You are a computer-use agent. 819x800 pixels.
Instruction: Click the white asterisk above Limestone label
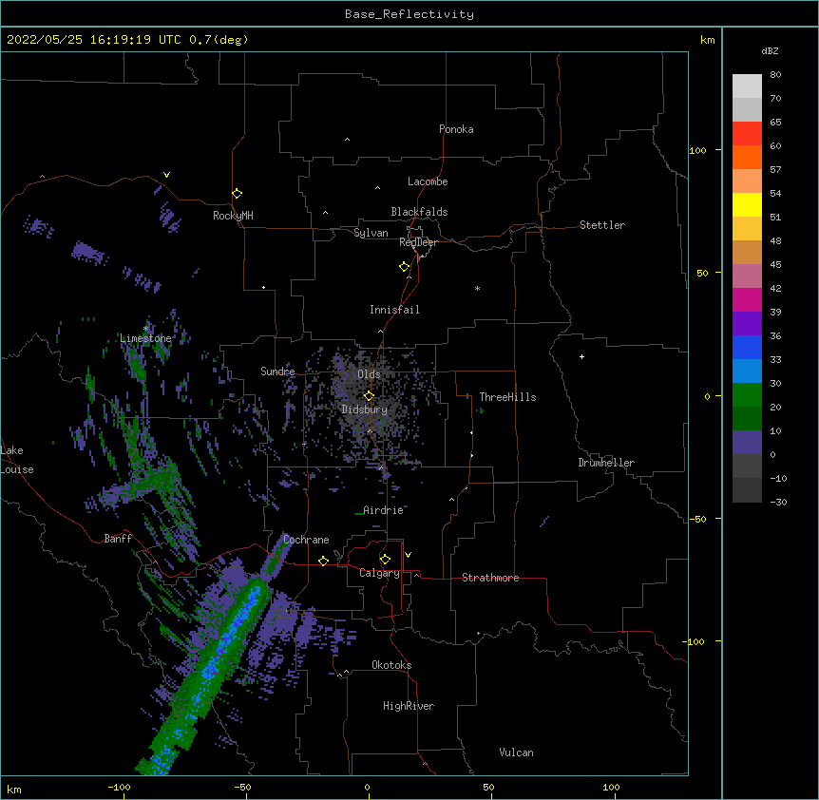pyautogui.click(x=146, y=329)
